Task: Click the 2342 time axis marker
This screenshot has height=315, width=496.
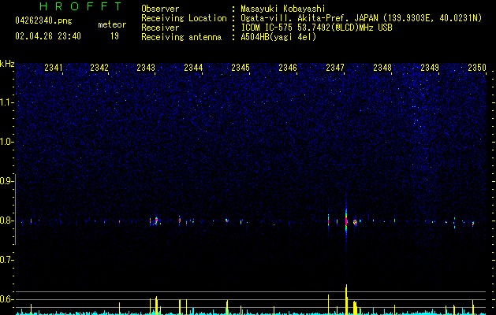Action: pyautogui.click(x=99, y=68)
